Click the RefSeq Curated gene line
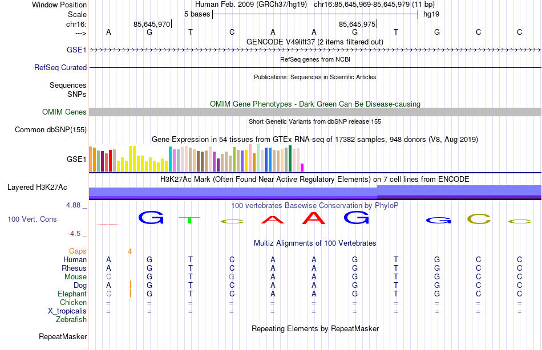This screenshot has width=542, height=350. (316, 67)
